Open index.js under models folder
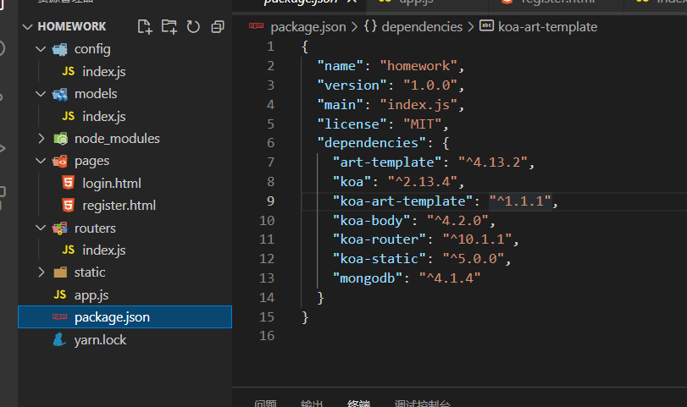This screenshot has height=407, width=687. coord(104,116)
